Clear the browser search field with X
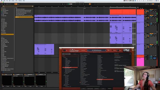 [x=32, y=6]
